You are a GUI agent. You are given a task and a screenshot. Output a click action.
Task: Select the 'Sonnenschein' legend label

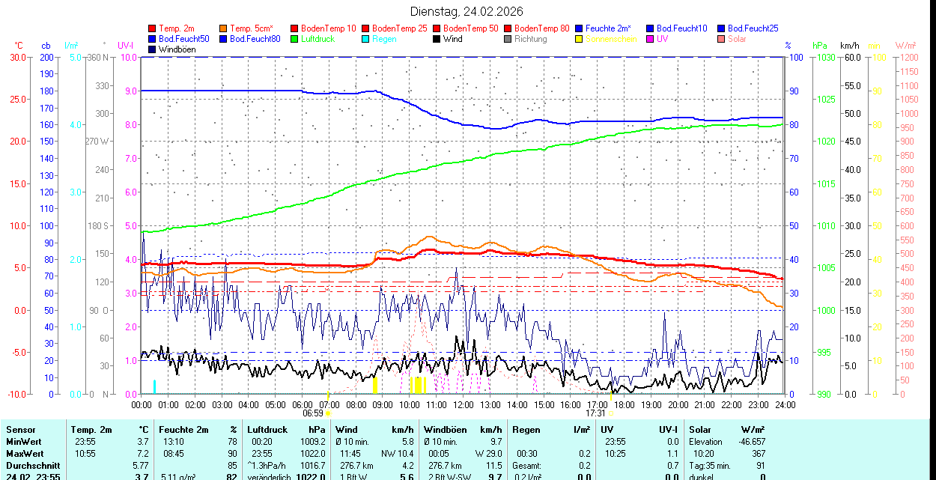[x=611, y=39]
